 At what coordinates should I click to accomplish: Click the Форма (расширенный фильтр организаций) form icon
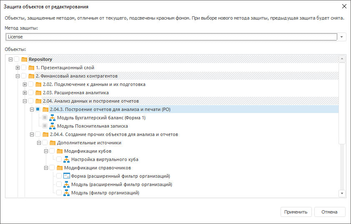pos(67,176)
